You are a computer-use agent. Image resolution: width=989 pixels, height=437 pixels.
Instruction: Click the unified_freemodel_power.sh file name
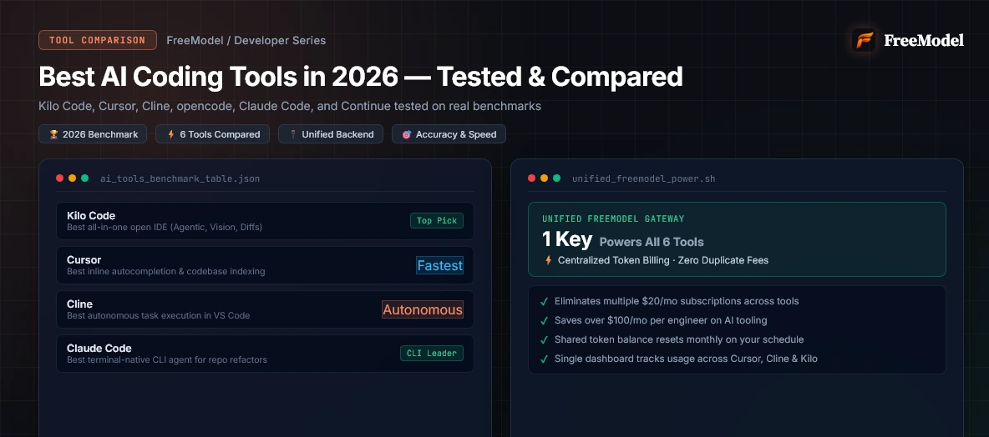(643, 178)
